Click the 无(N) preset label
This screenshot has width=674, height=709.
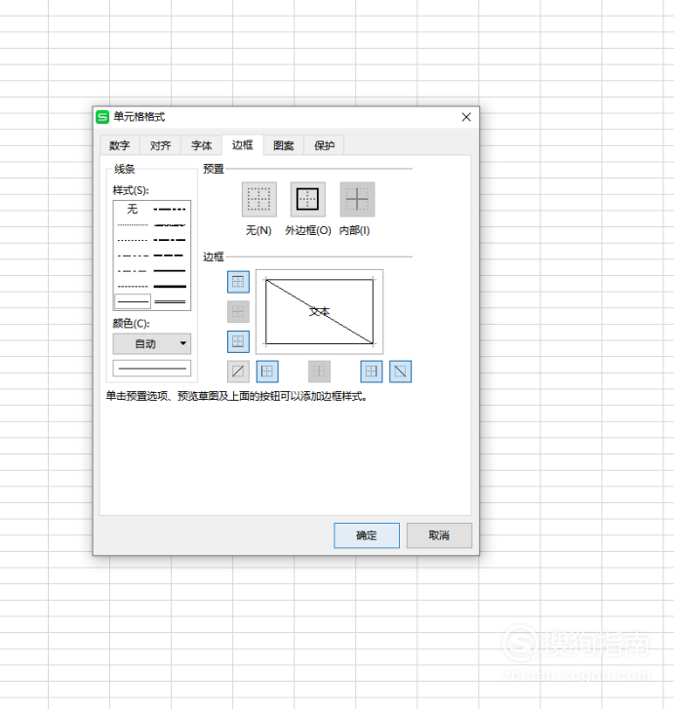[258, 230]
